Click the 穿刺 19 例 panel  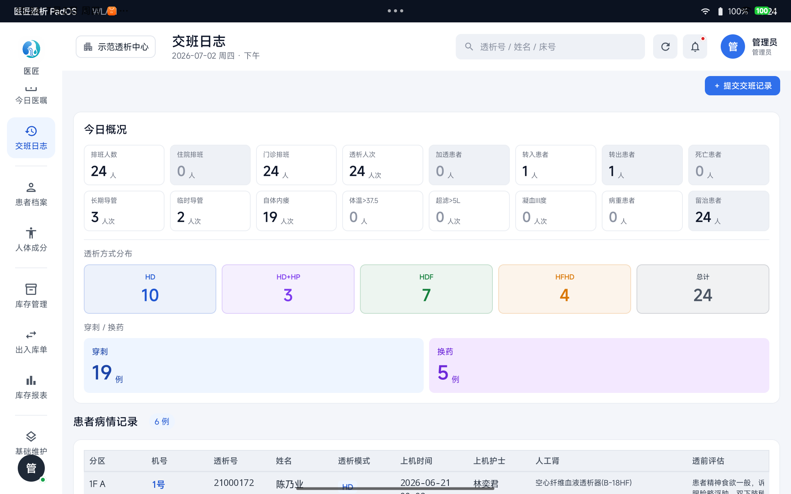(254, 365)
